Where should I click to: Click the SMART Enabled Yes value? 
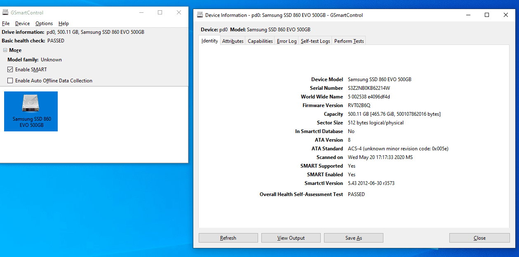pyautogui.click(x=352, y=175)
